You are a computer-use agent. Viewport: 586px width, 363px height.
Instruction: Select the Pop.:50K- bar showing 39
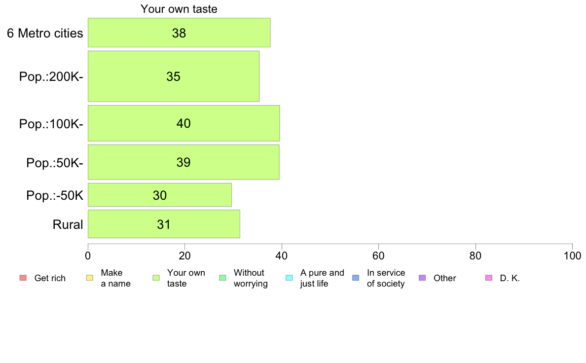tap(183, 162)
